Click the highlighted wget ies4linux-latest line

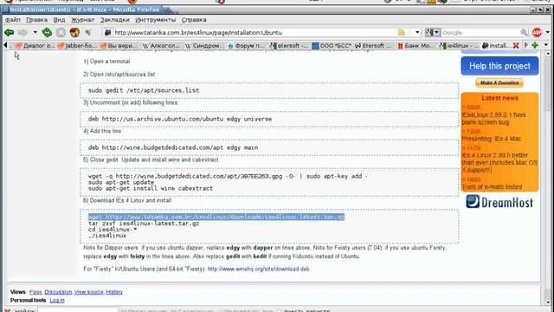click(x=216, y=217)
